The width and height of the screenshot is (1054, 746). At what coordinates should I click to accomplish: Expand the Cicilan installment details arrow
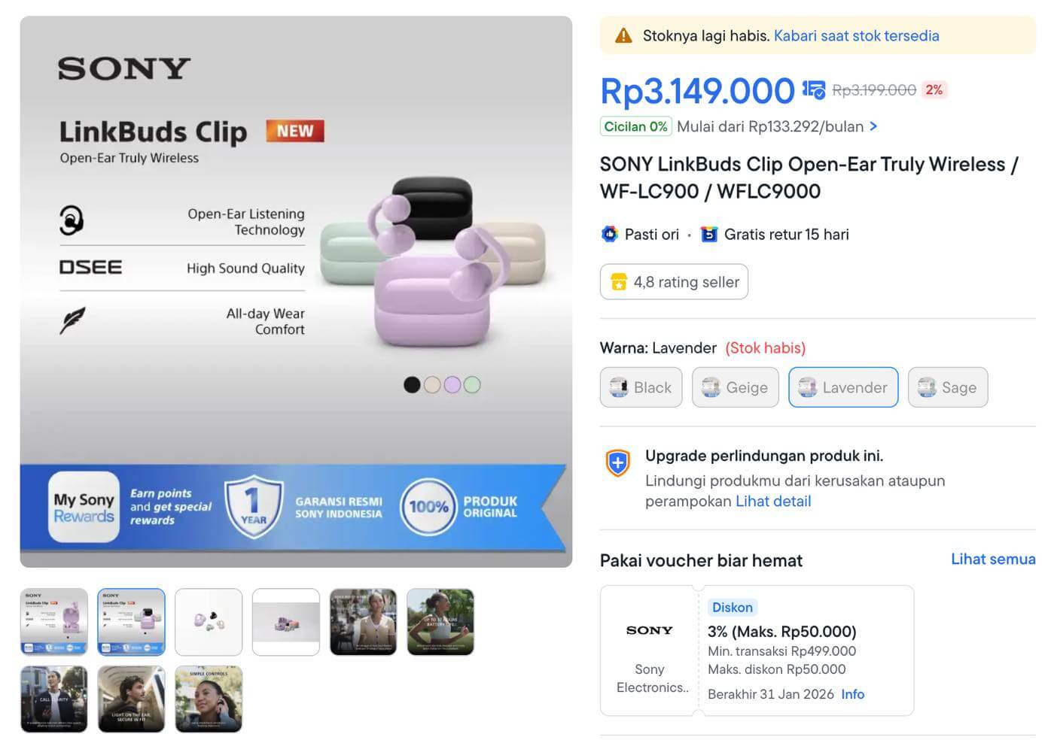(873, 126)
